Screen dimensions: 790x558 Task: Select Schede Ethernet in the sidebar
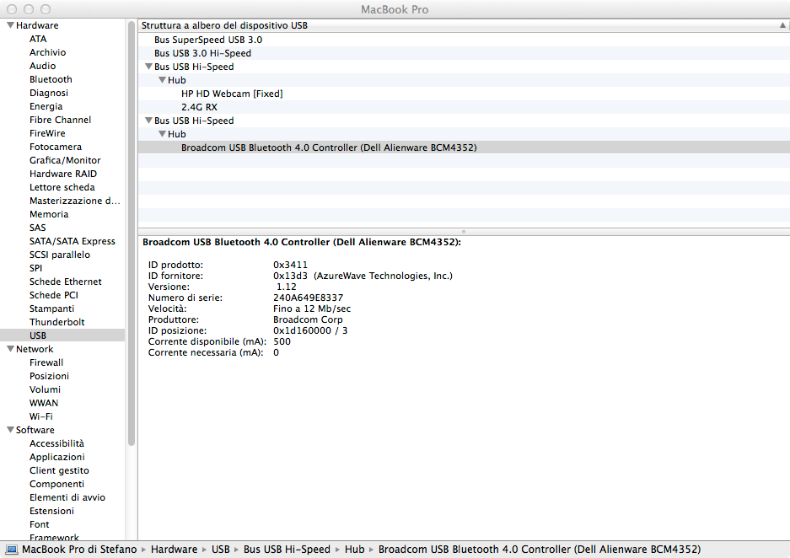click(65, 282)
